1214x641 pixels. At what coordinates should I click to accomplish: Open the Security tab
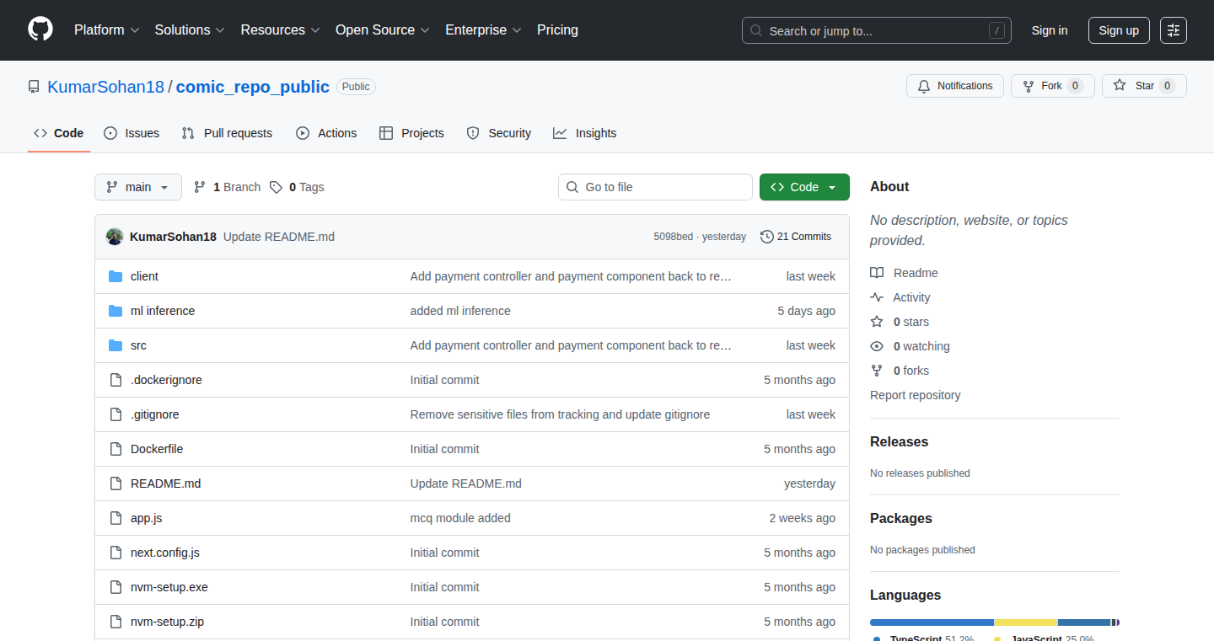499,133
